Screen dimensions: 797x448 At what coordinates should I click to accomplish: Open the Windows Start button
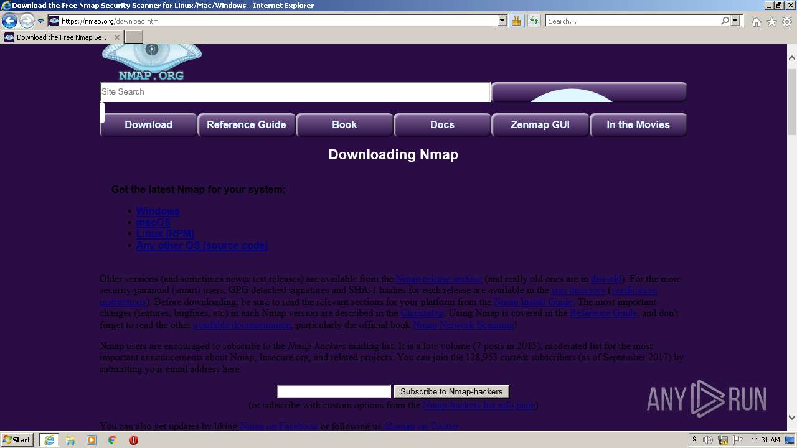17,440
